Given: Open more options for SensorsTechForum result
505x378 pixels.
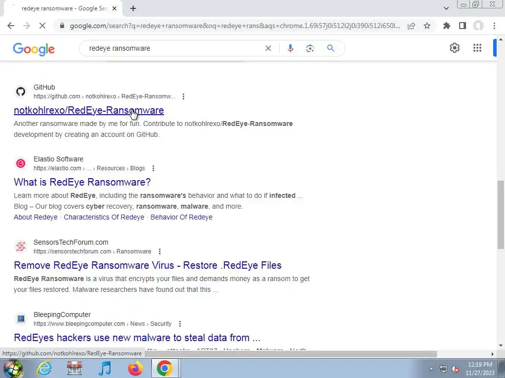Looking at the screenshot, I should pyautogui.click(x=160, y=252).
